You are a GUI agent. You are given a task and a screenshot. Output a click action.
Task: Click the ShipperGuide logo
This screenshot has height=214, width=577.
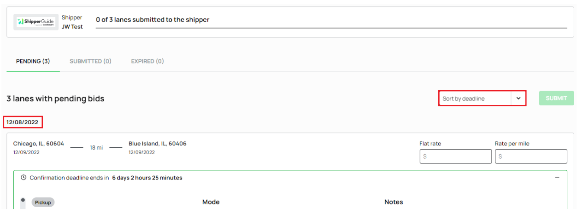(x=36, y=22)
